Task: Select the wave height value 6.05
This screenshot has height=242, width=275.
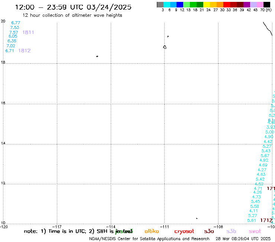Action: [x=13, y=36]
